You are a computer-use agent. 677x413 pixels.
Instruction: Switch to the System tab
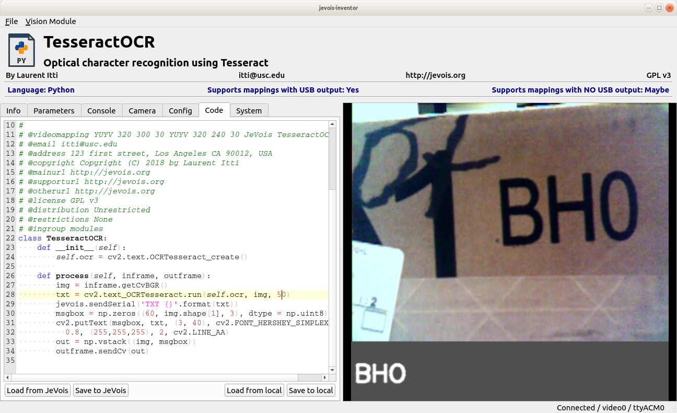pyautogui.click(x=249, y=110)
